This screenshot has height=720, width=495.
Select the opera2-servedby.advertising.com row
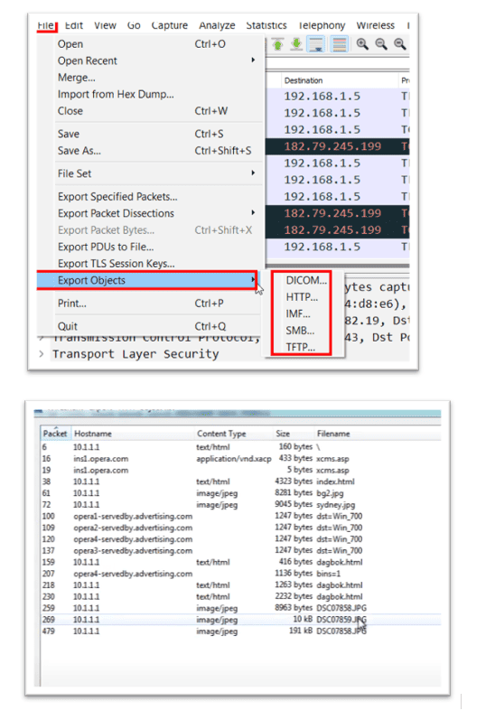(240, 528)
